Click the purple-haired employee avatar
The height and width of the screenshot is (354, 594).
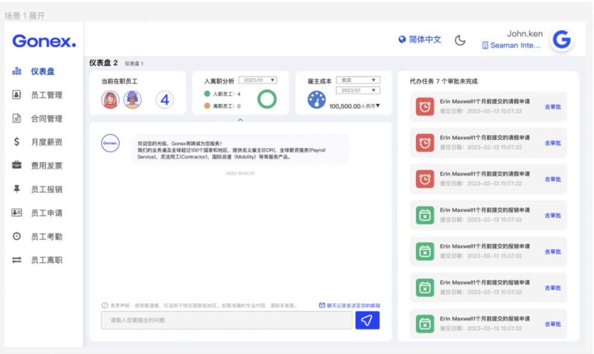(x=132, y=100)
